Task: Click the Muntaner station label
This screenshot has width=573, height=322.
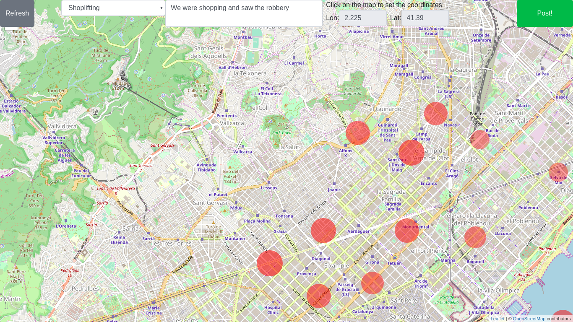Action: [235, 239]
